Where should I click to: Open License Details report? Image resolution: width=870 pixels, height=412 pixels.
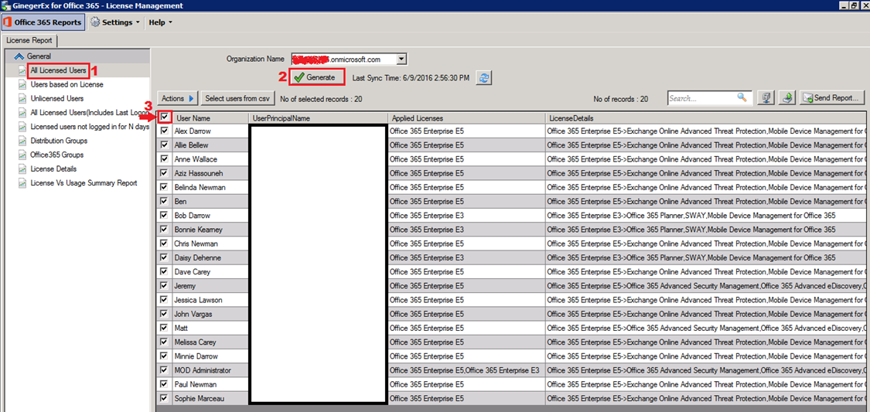coord(53,169)
